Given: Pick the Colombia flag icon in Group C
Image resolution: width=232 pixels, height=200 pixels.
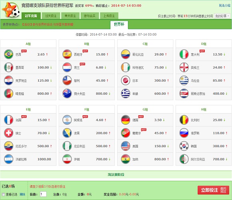Looking at the screenshot, I should click(x=126, y=54).
